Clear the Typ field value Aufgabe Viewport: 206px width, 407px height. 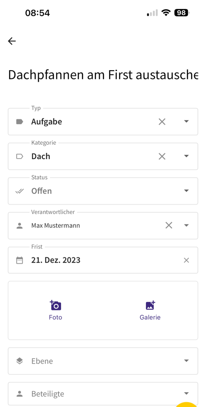(x=162, y=121)
